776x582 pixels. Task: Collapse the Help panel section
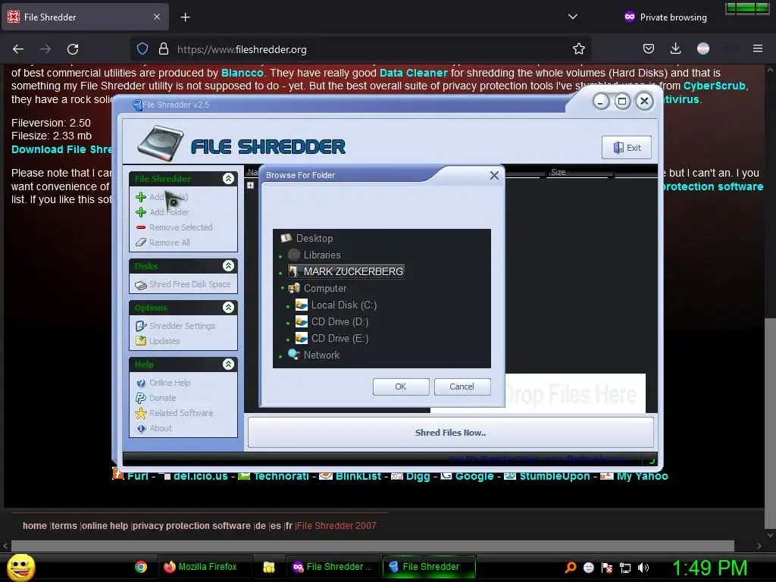pos(228,365)
